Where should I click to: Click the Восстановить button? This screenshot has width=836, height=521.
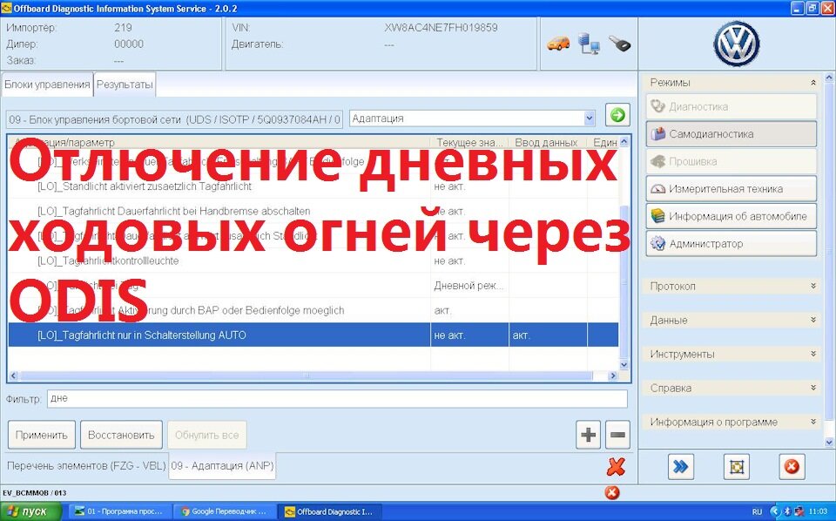[x=121, y=435]
